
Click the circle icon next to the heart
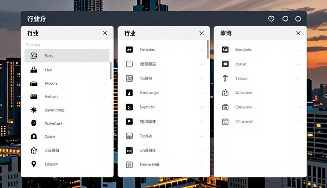pos(285,19)
